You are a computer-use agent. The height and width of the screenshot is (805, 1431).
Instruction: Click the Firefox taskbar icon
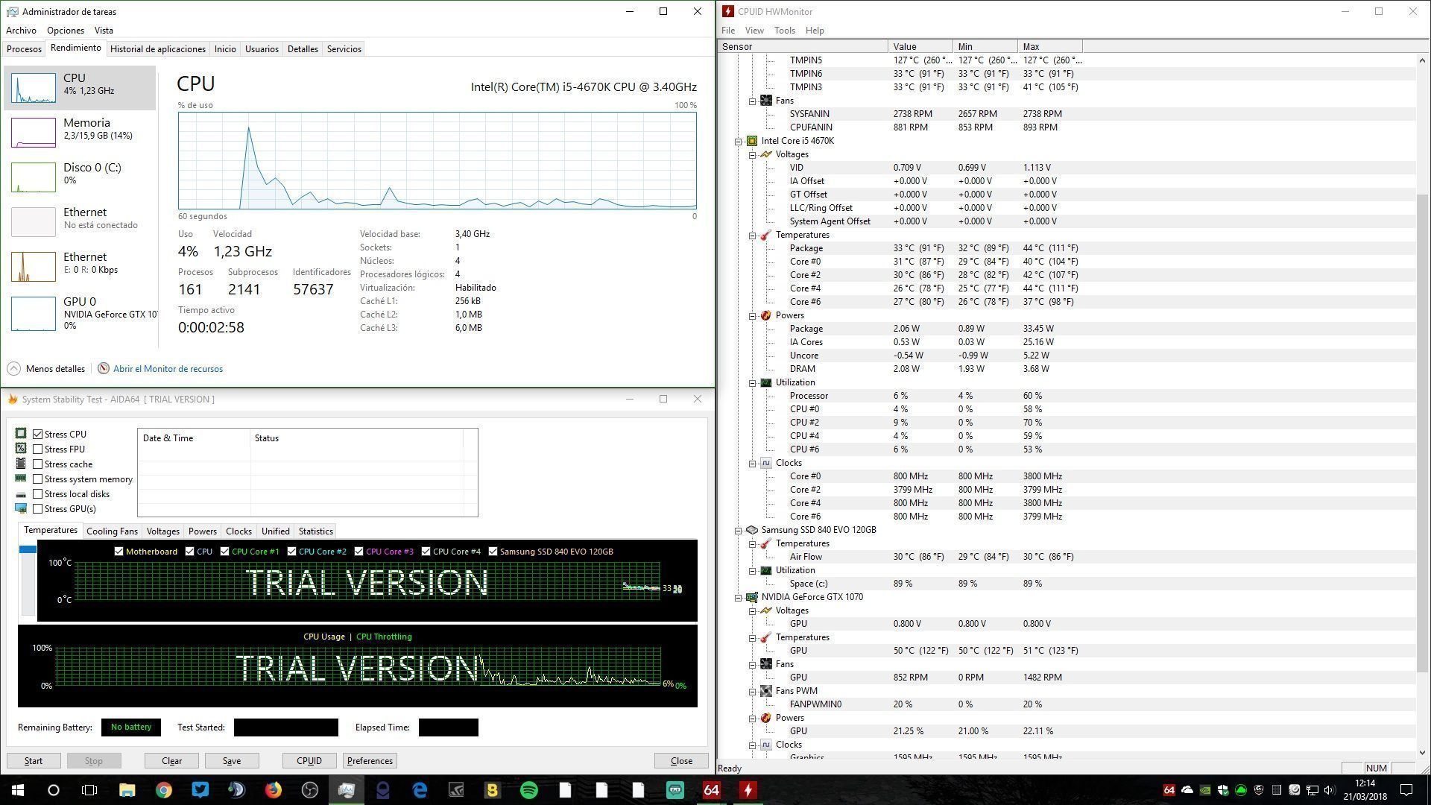274,790
